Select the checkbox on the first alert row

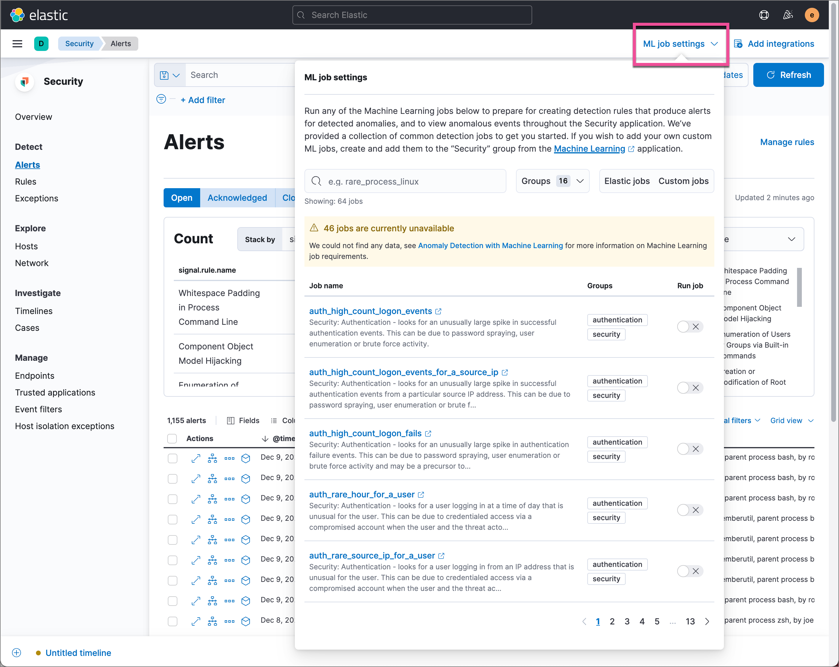172,458
